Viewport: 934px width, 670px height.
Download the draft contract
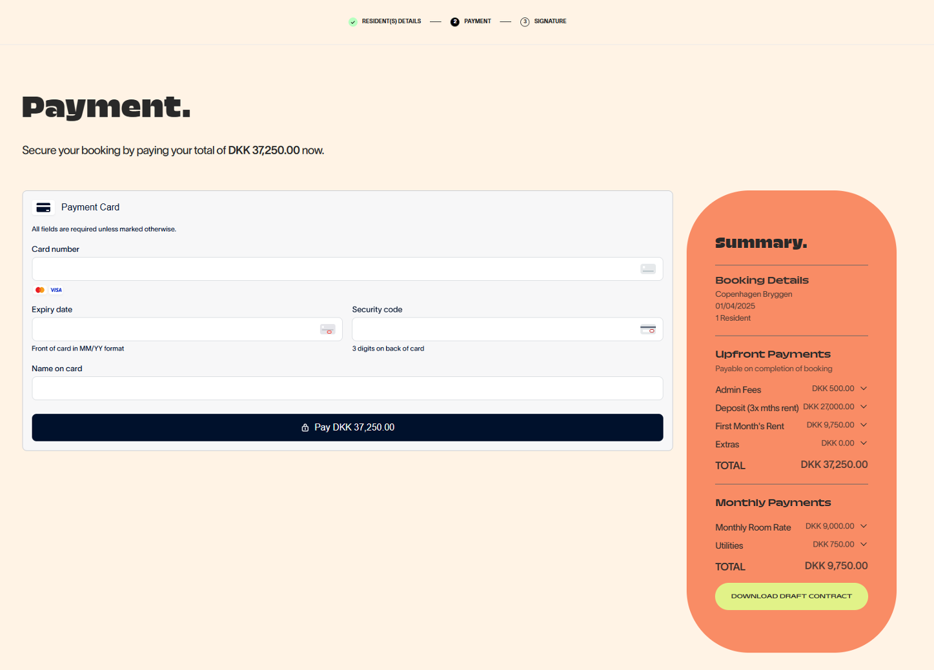click(791, 596)
